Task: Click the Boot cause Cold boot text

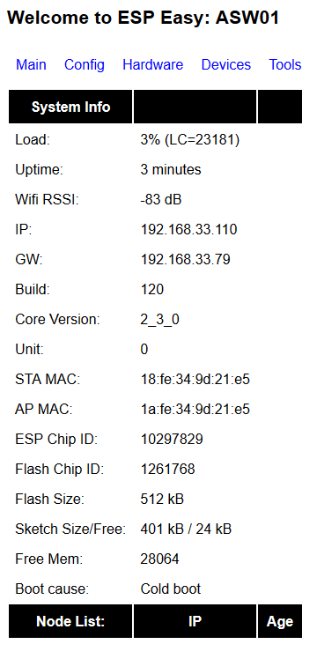Action: pyautogui.click(x=171, y=589)
